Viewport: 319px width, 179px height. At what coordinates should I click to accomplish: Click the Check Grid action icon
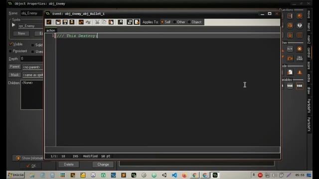pyautogui.click(x=300, y=35)
